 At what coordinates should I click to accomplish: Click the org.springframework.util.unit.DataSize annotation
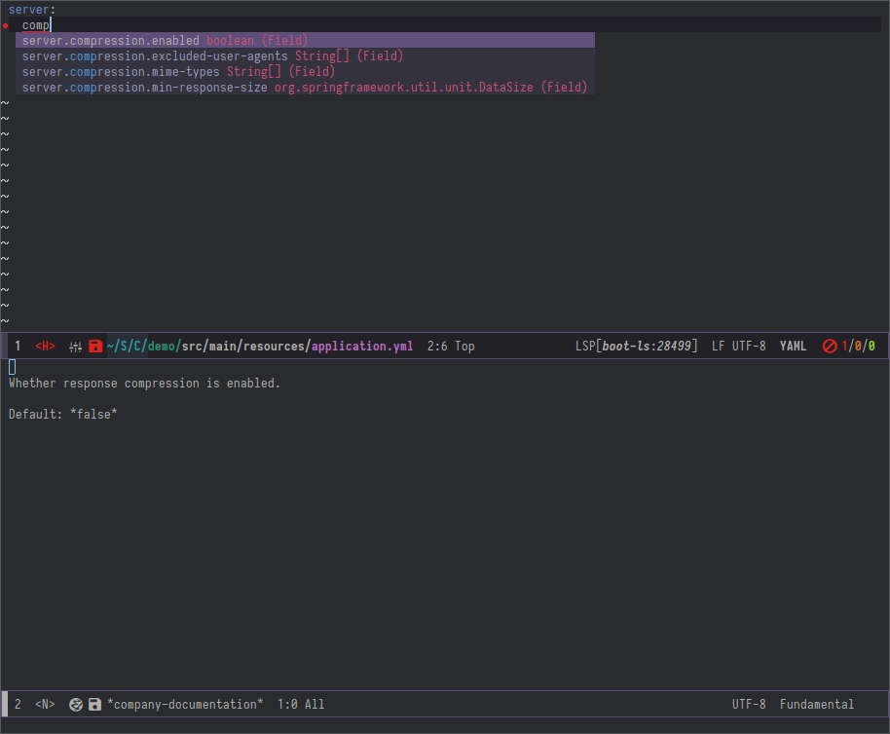[404, 88]
